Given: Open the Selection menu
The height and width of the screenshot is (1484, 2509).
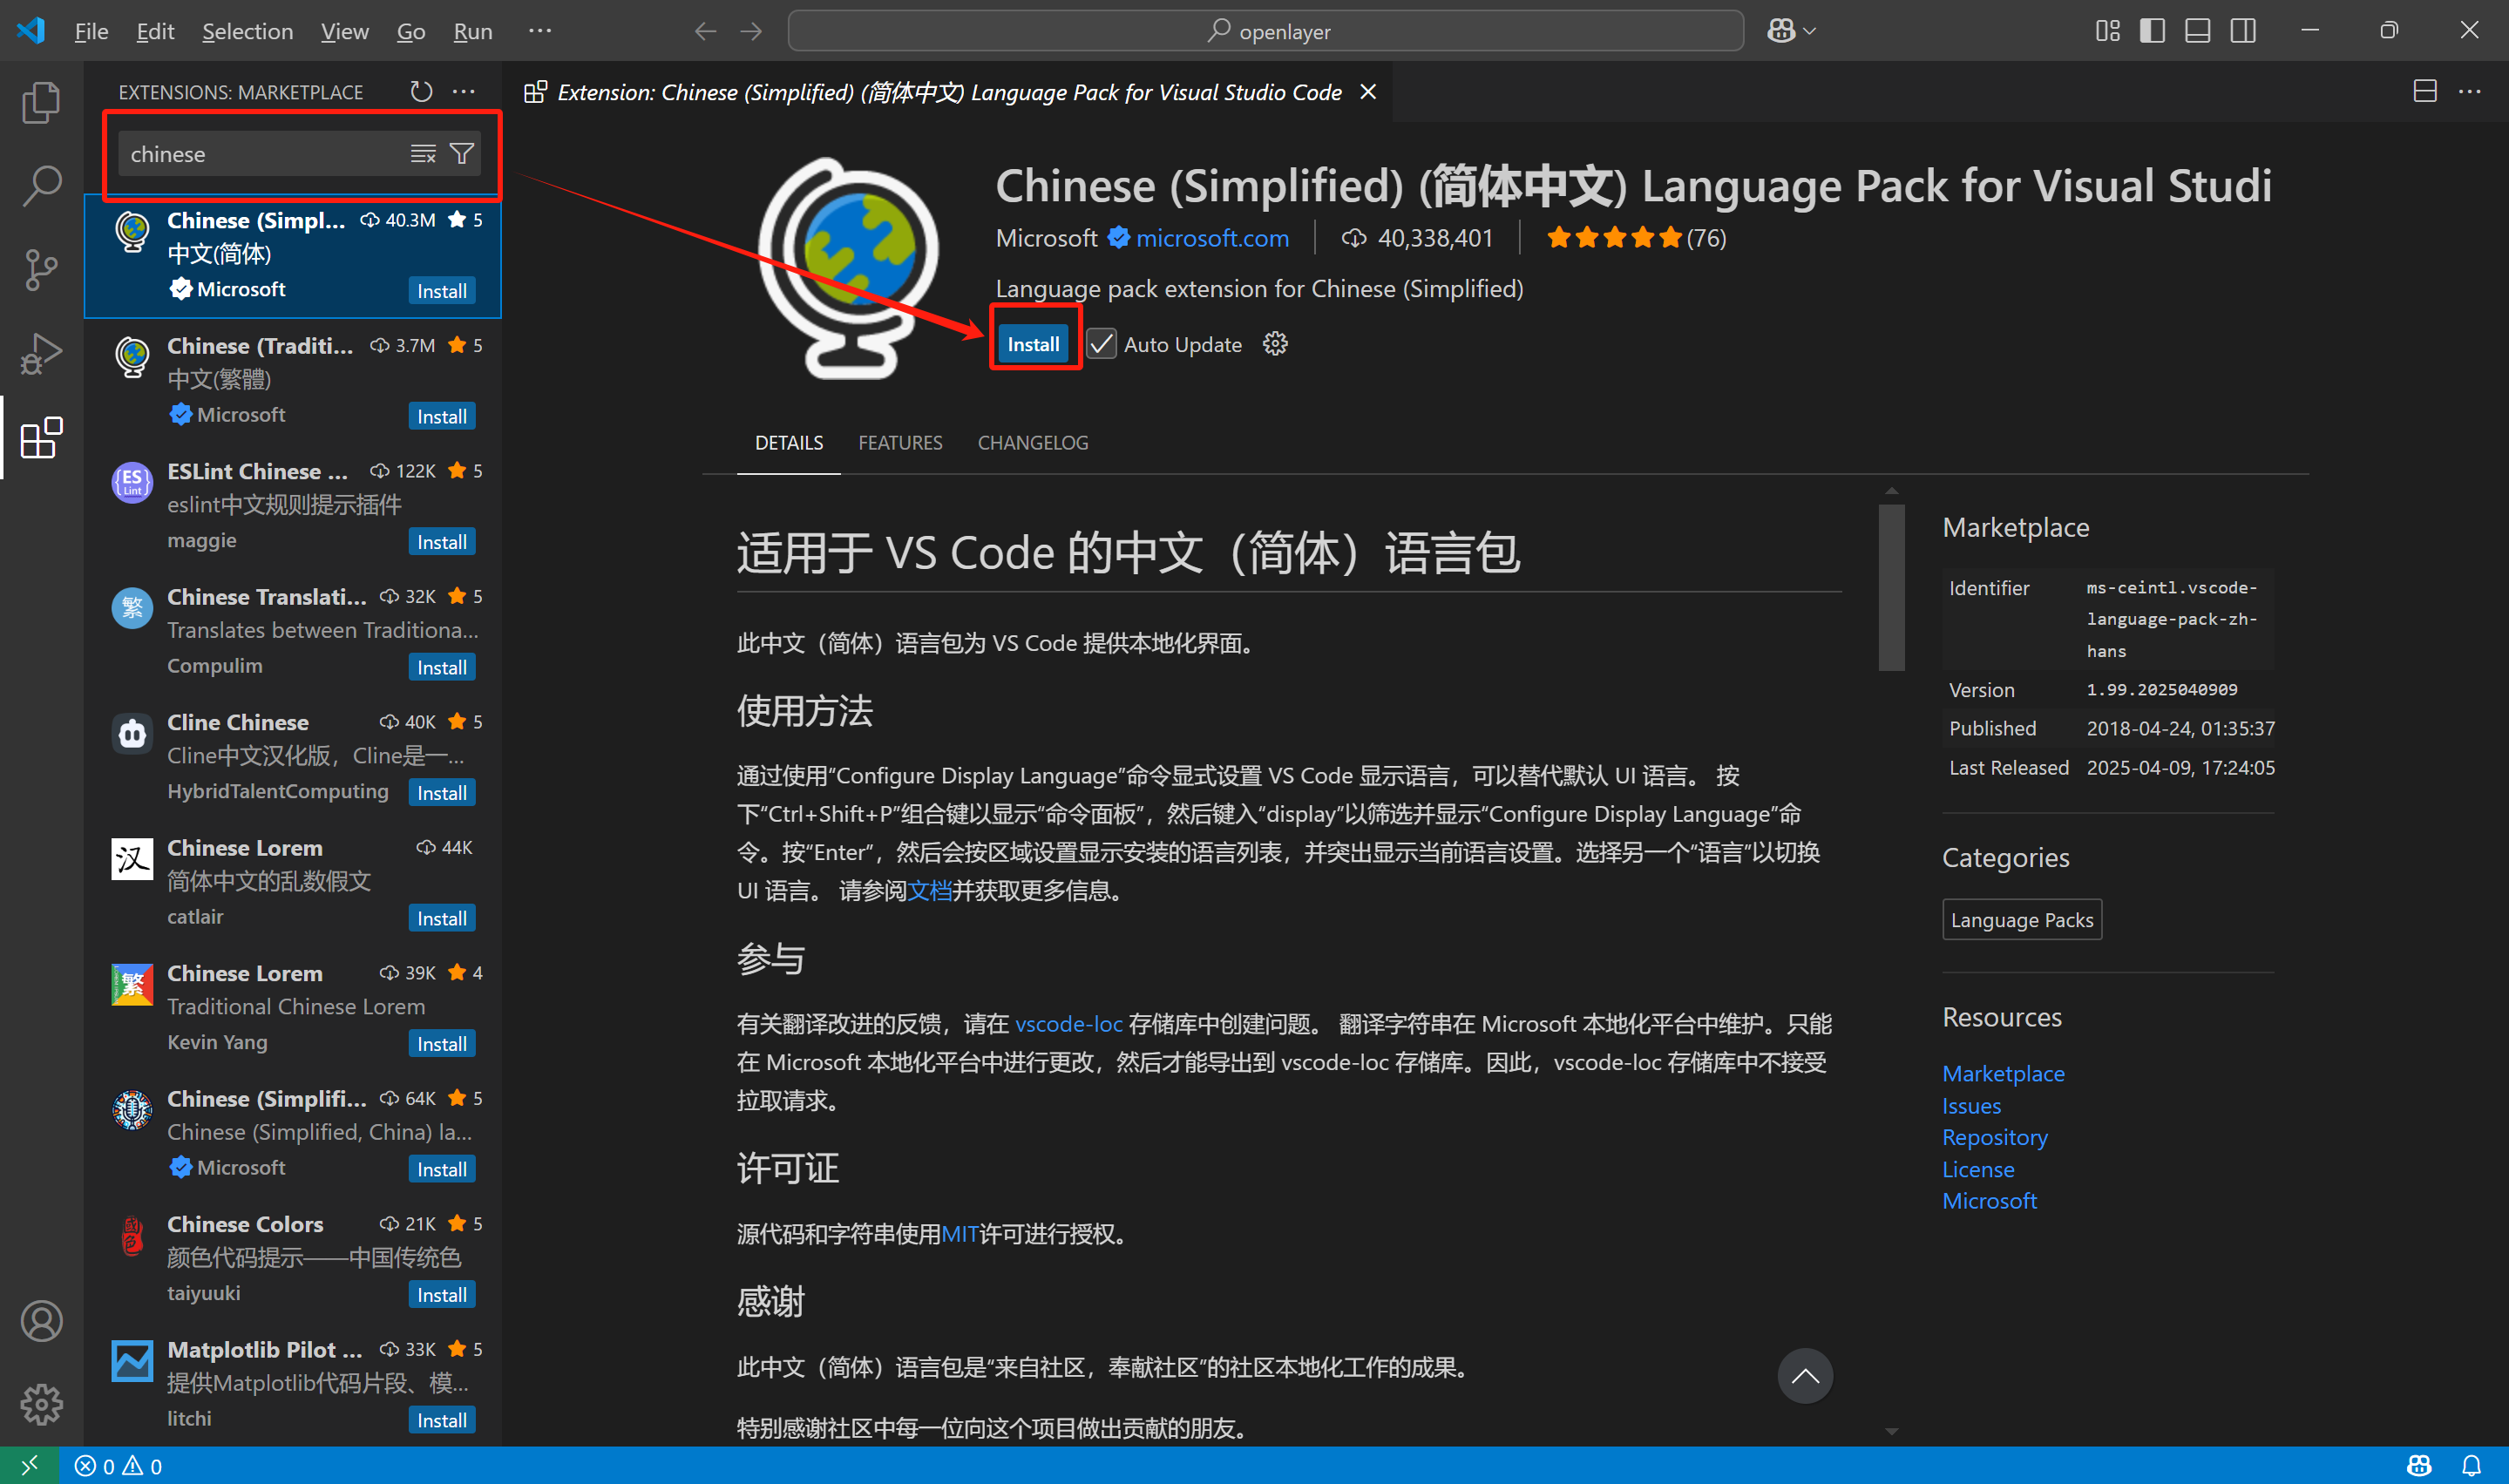Looking at the screenshot, I should 247,31.
